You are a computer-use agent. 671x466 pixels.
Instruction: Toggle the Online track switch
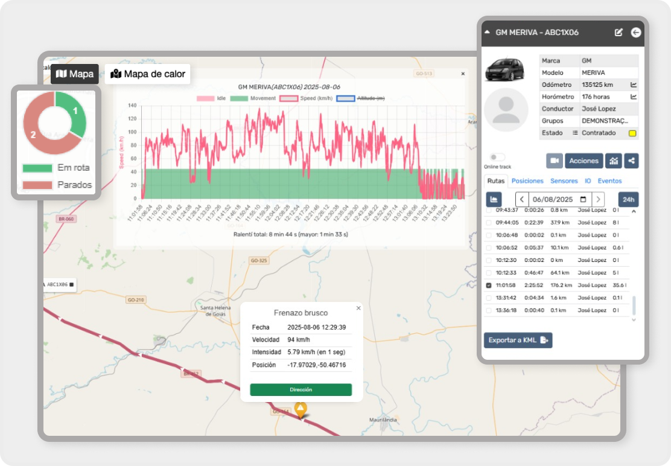[x=497, y=157]
